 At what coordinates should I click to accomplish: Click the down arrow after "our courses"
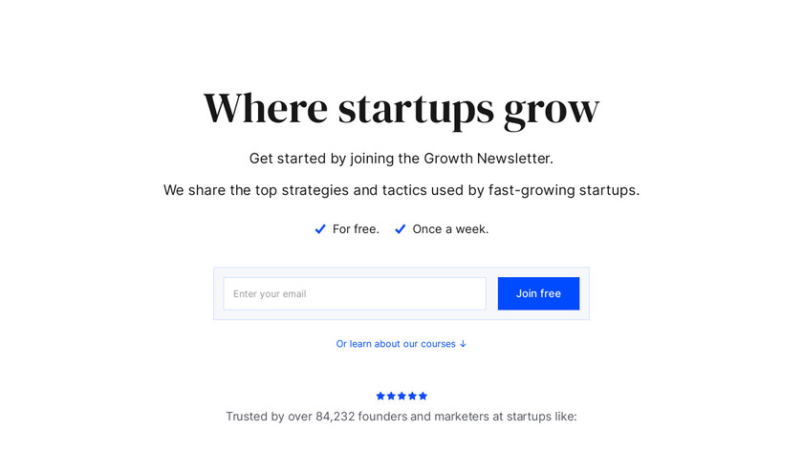click(x=464, y=344)
